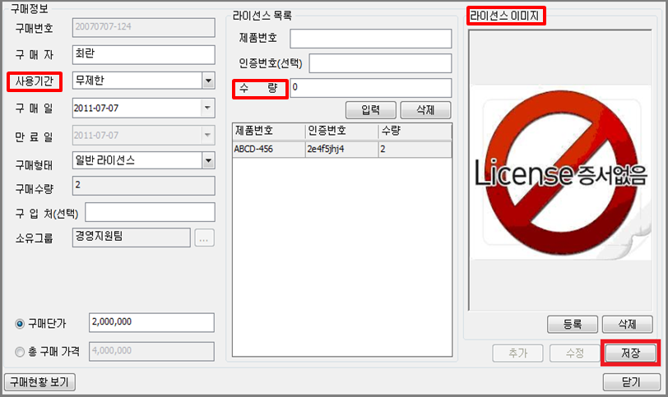Click the 소유그룹 browse ellipsis button
This screenshot has height=397, width=668.
pos(204,238)
